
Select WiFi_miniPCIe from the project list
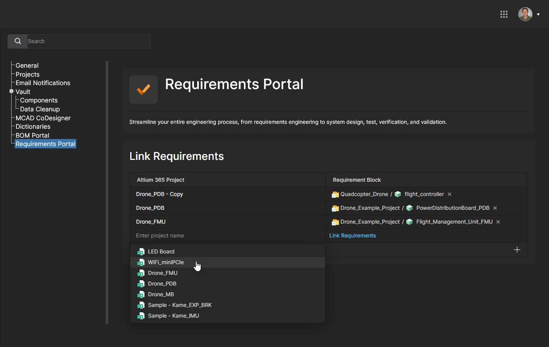(x=165, y=262)
